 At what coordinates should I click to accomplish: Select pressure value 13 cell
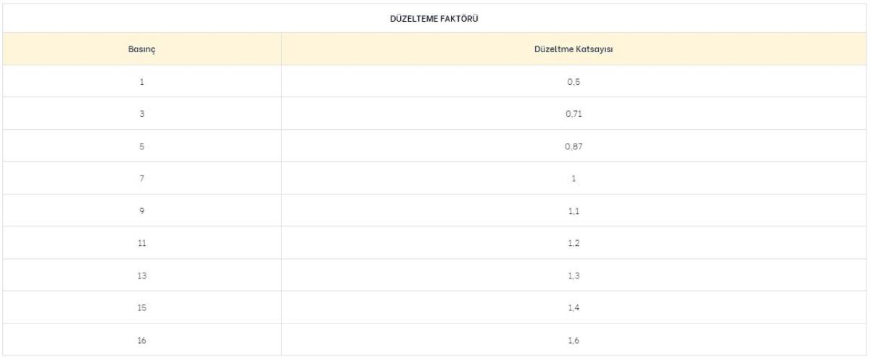click(142, 275)
